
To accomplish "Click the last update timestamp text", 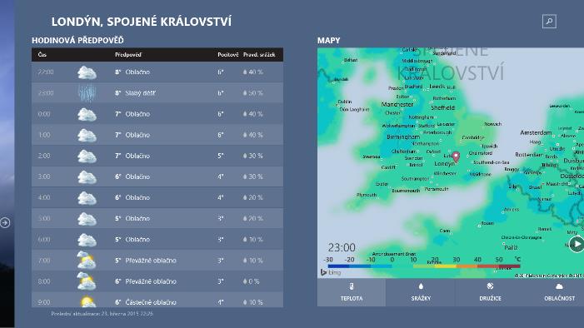I will click(x=102, y=314).
